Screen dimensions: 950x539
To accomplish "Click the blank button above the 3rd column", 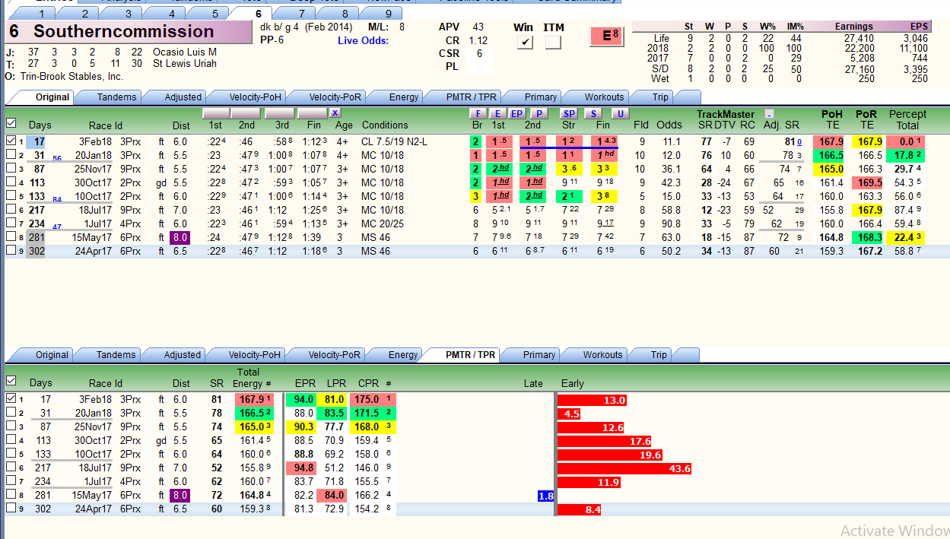I will coord(279,113).
